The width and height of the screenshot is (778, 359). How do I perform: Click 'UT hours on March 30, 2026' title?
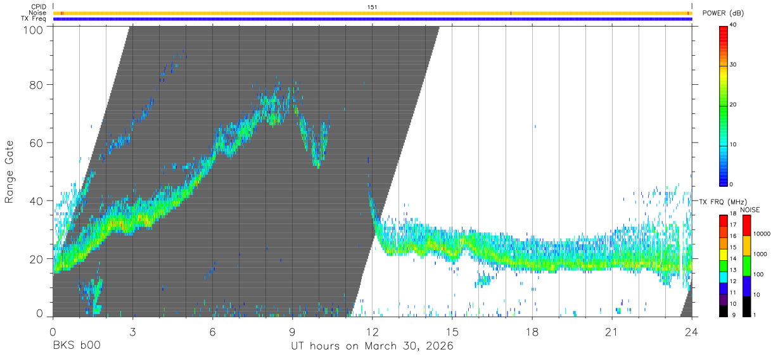tap(372, 346)
